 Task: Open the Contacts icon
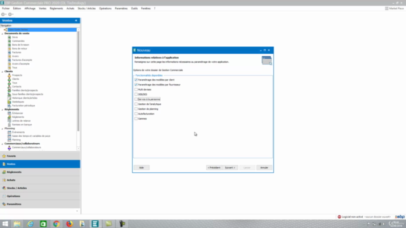click(x=10, y=87)
